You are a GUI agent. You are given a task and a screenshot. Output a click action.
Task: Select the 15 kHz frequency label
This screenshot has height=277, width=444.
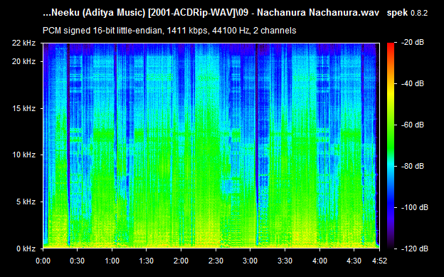click(x=23, y=108)
